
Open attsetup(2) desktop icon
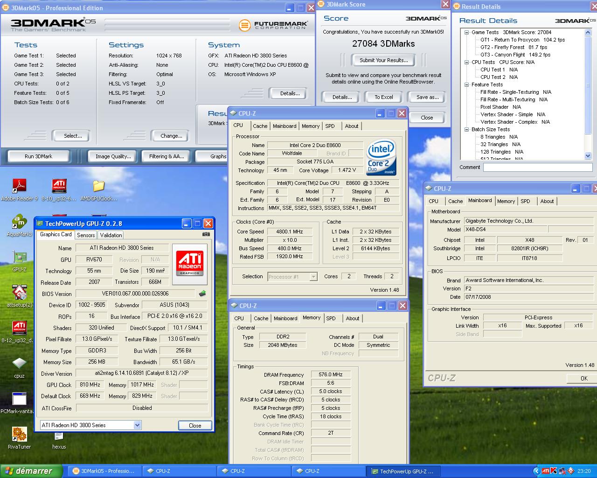click(x=19, y=292)
